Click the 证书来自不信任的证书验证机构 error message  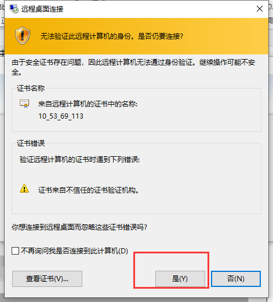tap(89, 190)
